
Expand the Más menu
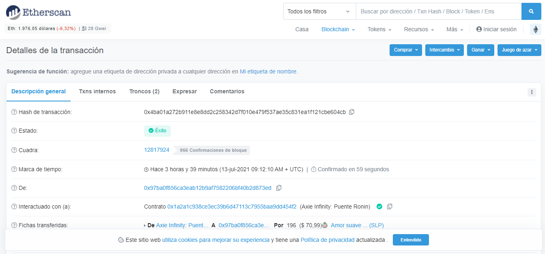(455, 29)
